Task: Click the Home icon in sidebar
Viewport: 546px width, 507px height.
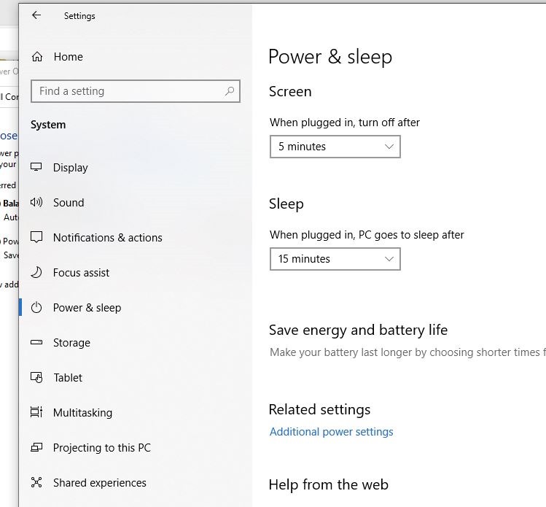Action: (37, 57)
